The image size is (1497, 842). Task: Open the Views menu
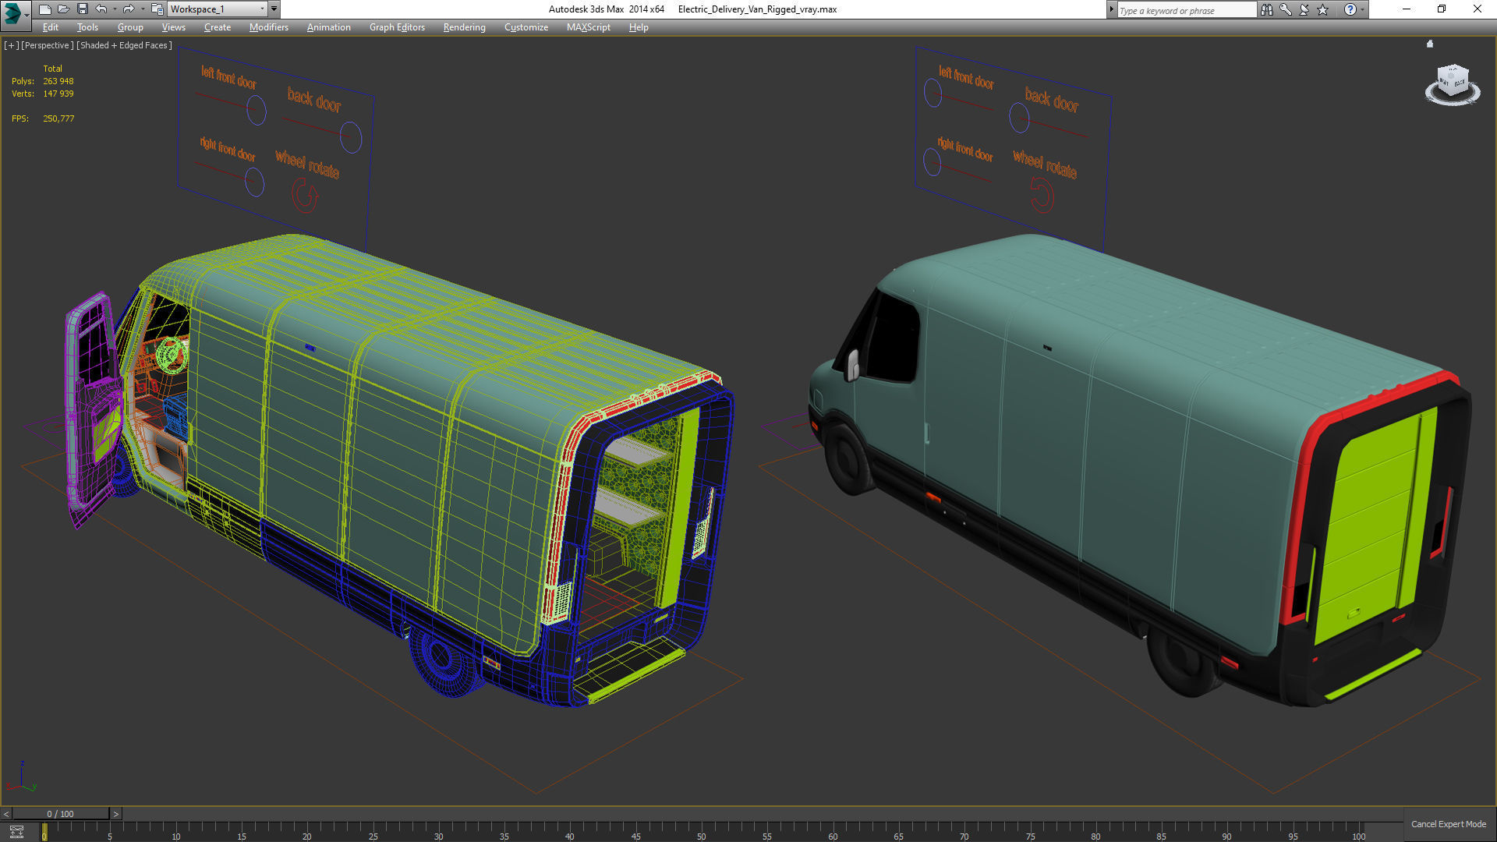click(173, 27)
